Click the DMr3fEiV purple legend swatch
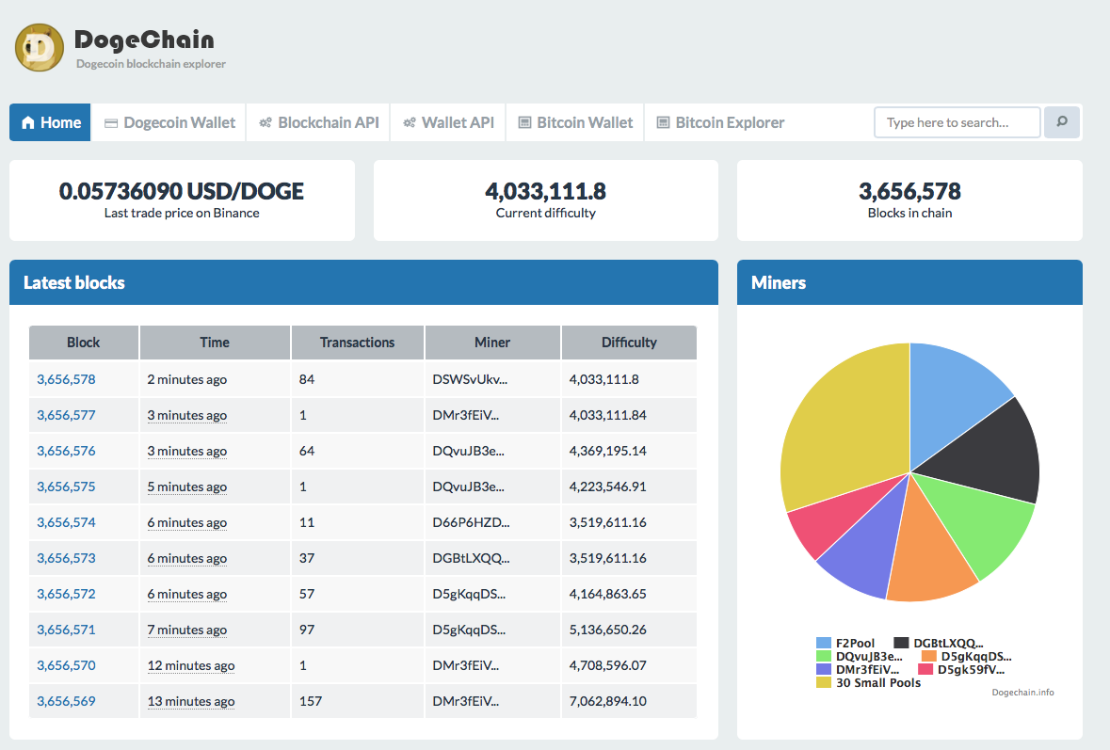The width and height of the screenshot is (1110, 750). point(823,669)
